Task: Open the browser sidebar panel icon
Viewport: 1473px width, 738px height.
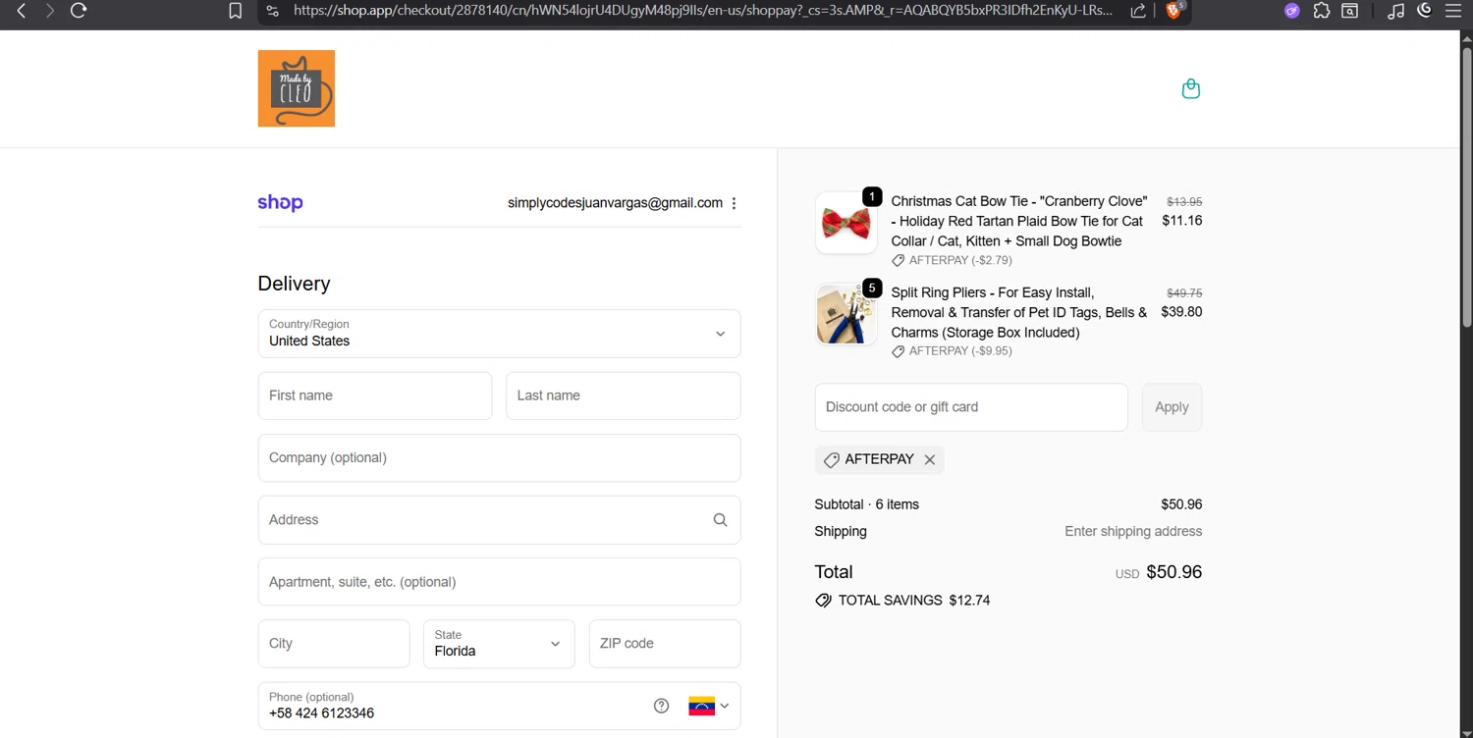Action: 1350,11
